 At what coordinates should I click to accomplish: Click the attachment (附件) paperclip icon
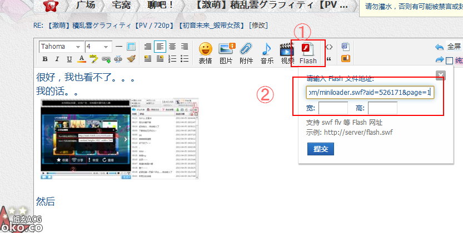[246, 53]
